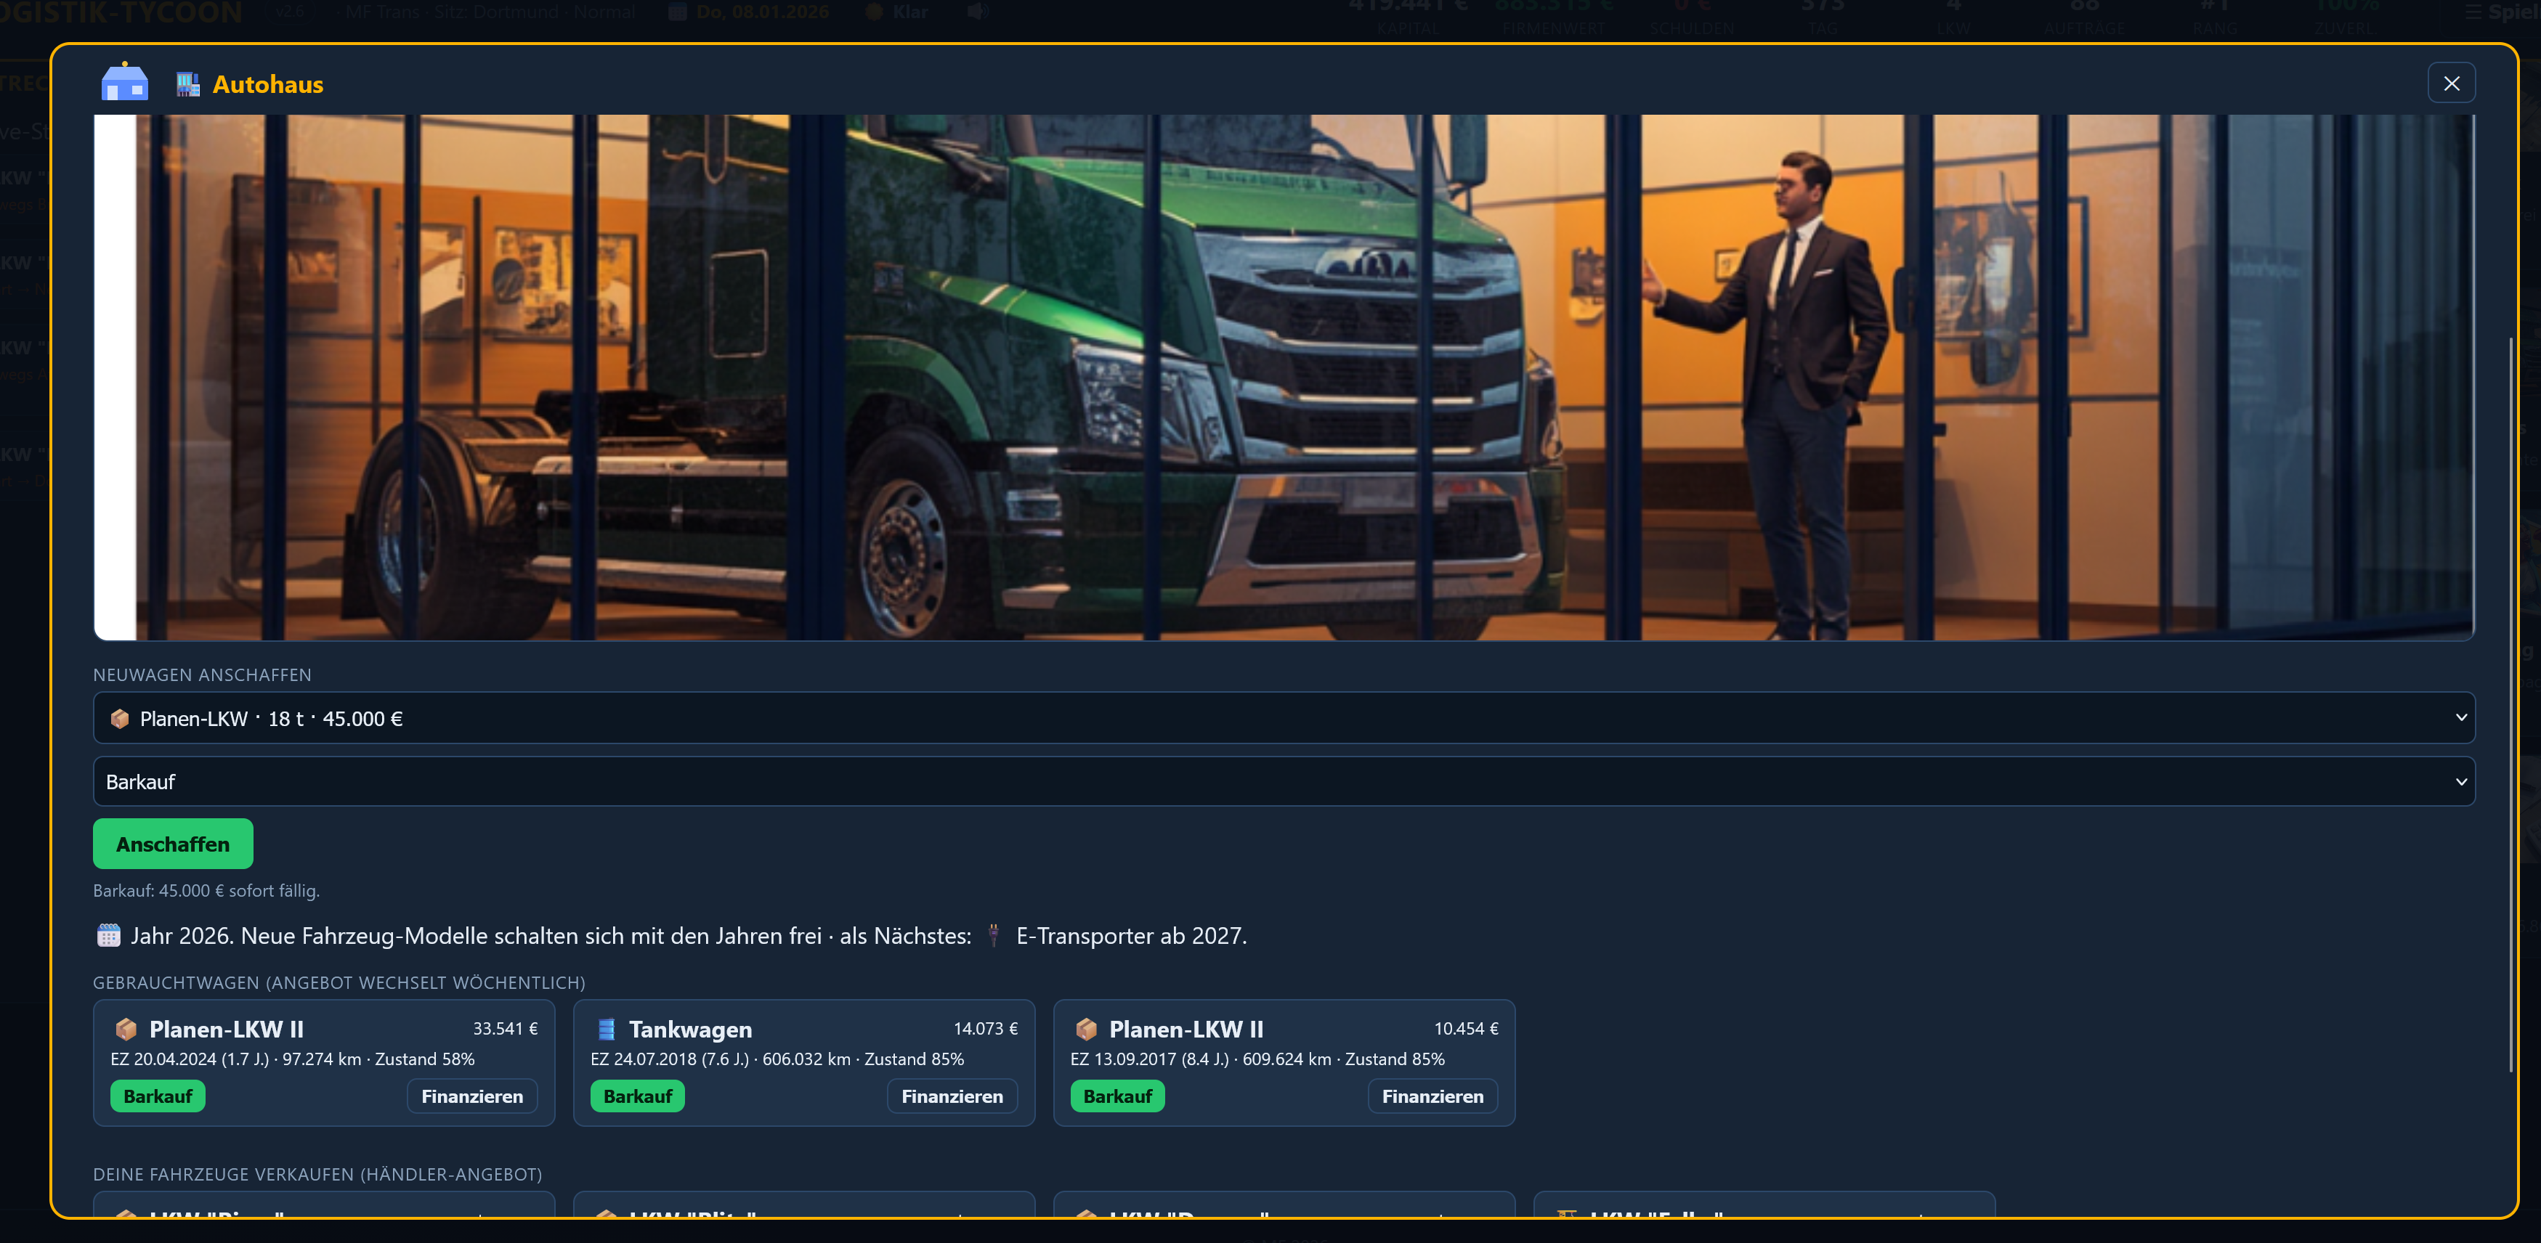
Task: Click 'Barkauf: 45.000 € sofort fällig.' note
Action: tap(206, 890)
